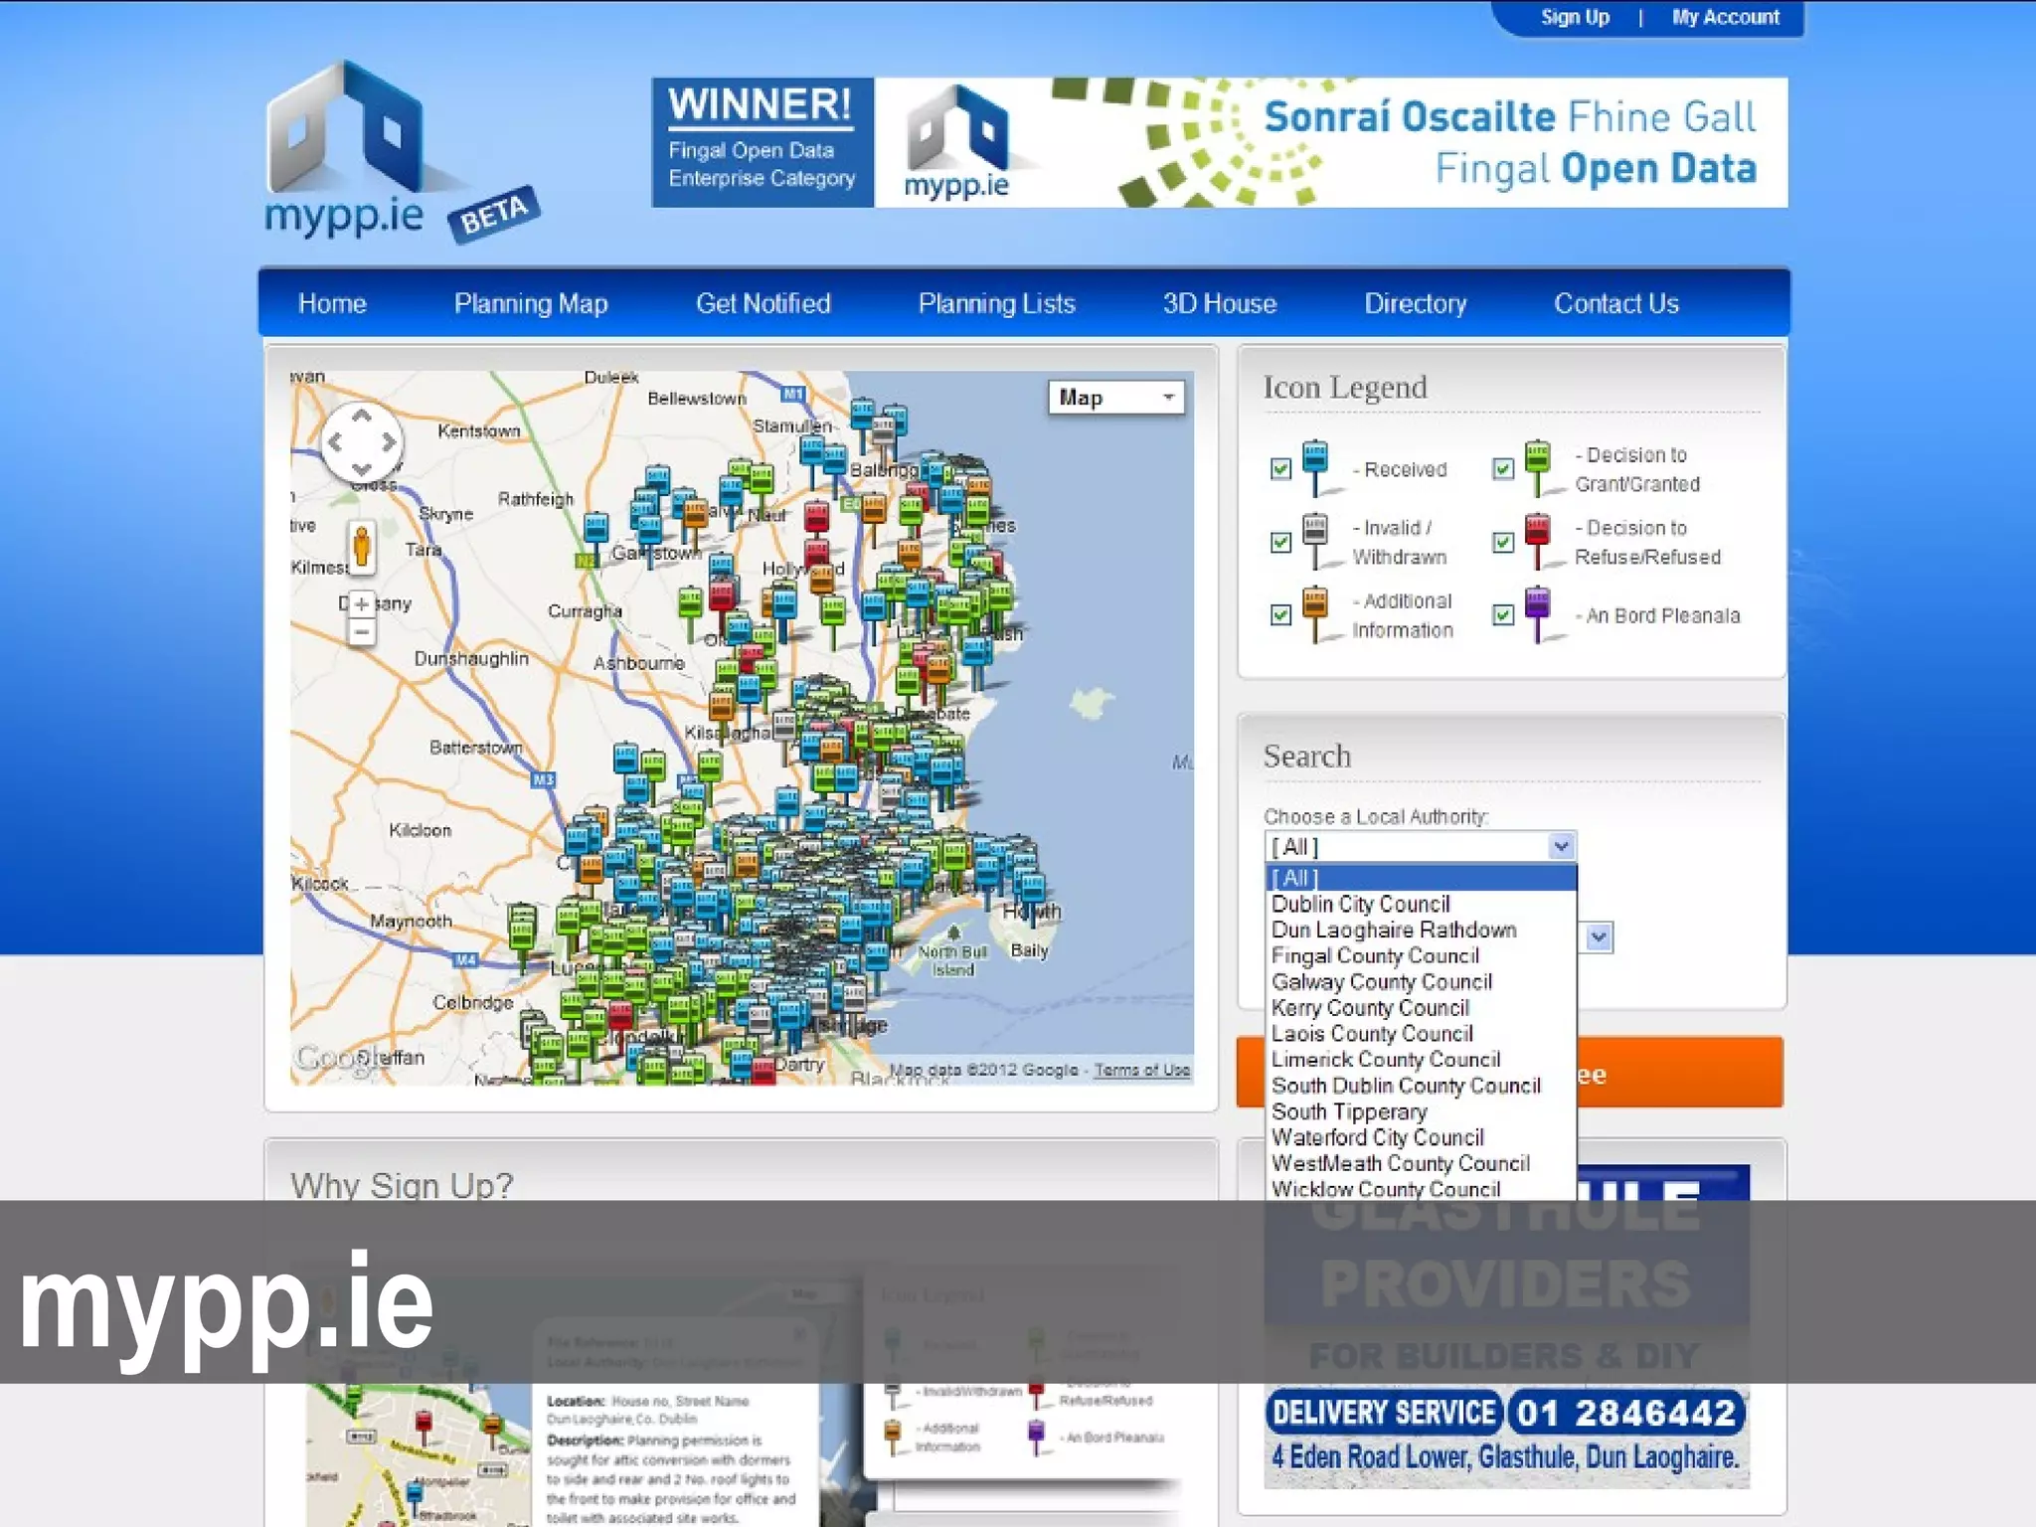Click the M3 motorway marker on map
Image resolution: width=2036 pixels, height=1527 pixels.
coord(543,779)
